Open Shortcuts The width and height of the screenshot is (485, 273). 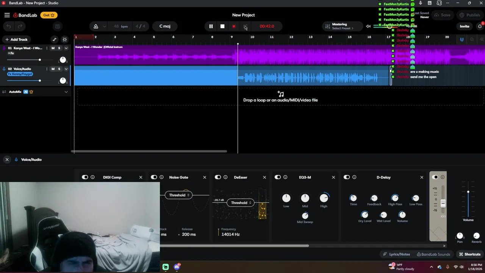pyautogui.click(x=470, y=254)
